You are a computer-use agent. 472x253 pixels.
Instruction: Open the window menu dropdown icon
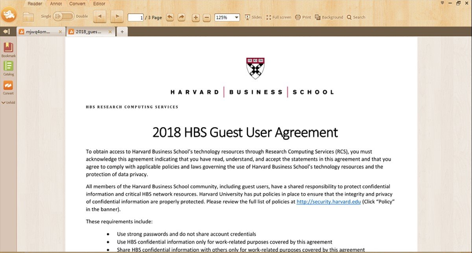[442, 3]
